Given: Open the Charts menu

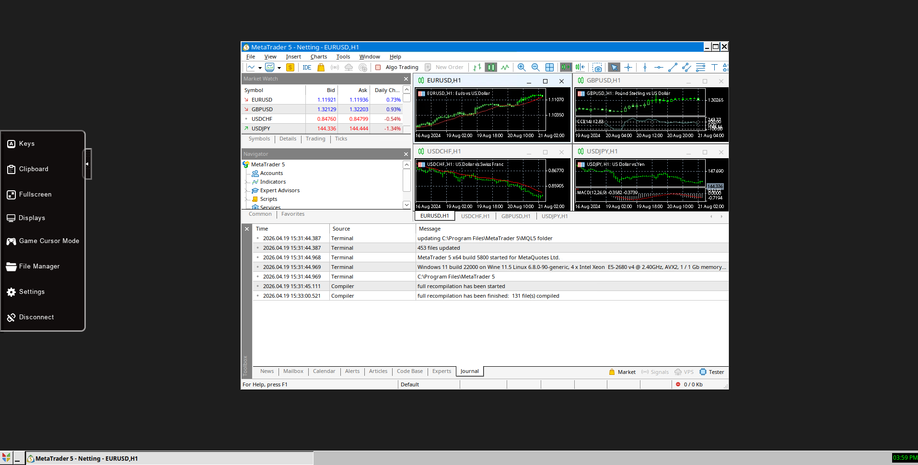Looking at the screenshot, I should click(x=319, y=57).
